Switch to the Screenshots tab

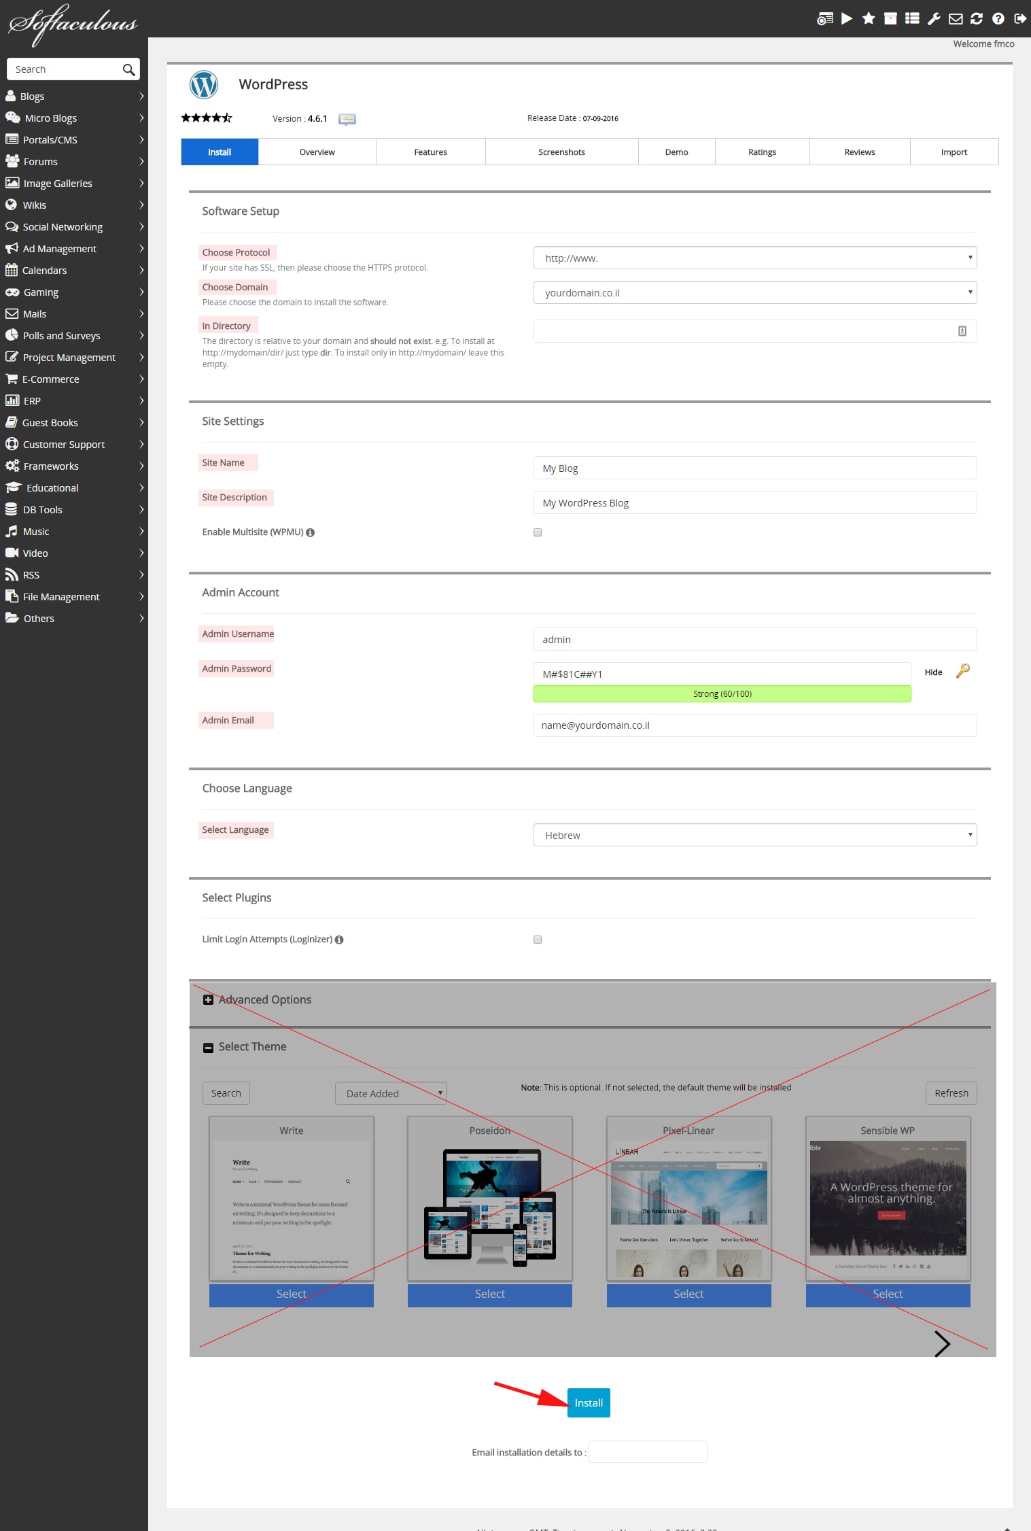click(x=562, y=152)
